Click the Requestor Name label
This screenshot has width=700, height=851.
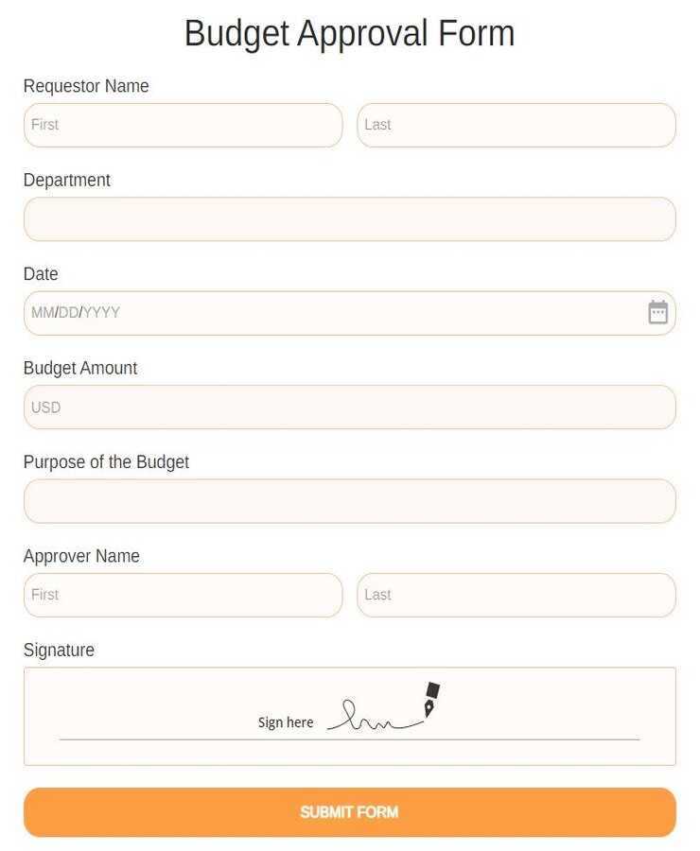86,86
